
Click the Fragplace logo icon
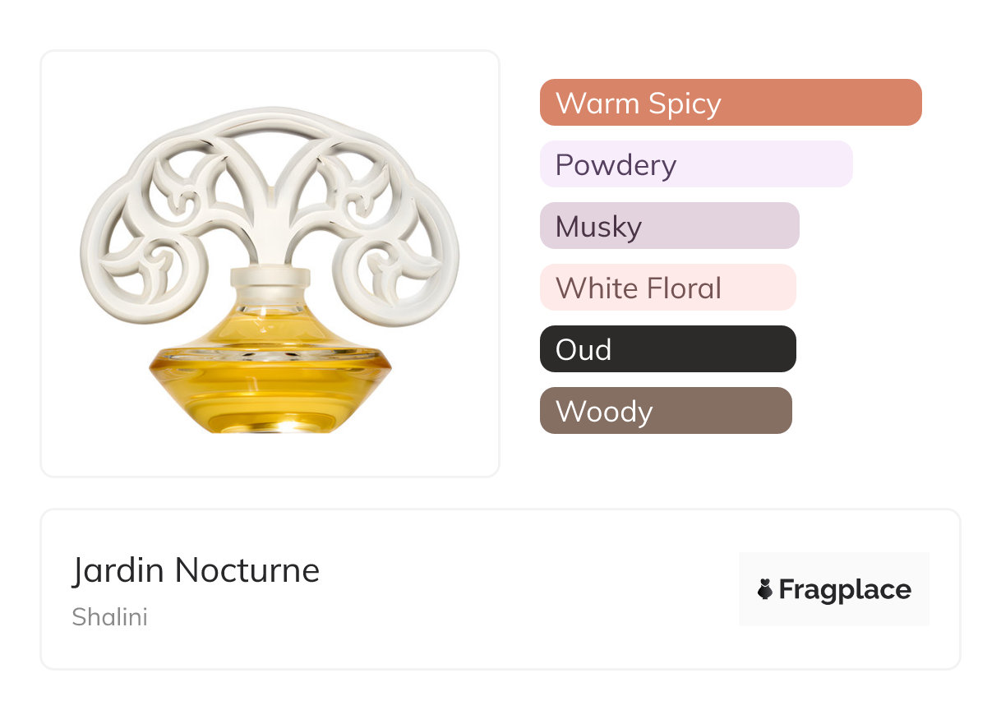[765, 589]
